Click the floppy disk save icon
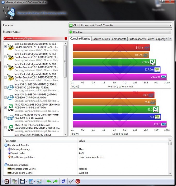176x186 pixels. [x=22, y=181]
